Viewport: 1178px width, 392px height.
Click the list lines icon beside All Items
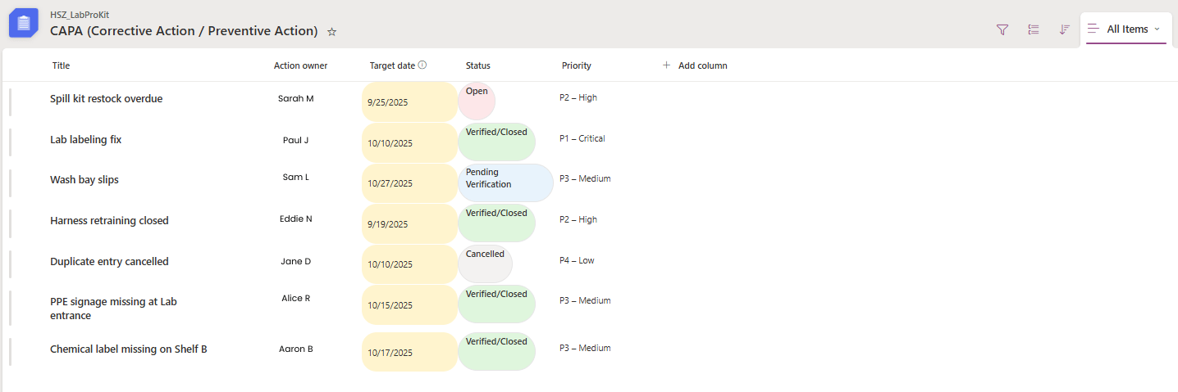click(x=1094, y=29)
